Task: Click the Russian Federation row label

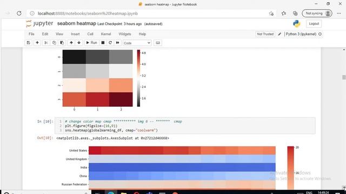Action: (74, 184)
